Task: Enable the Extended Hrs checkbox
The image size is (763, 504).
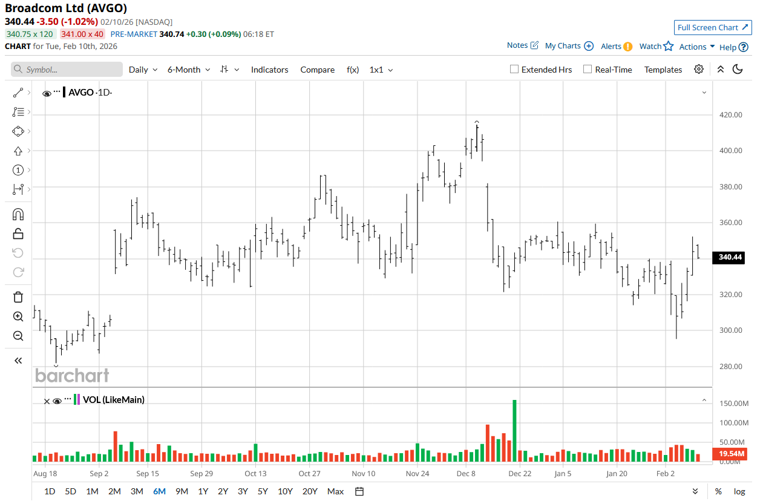Action: tap(514, 69)
